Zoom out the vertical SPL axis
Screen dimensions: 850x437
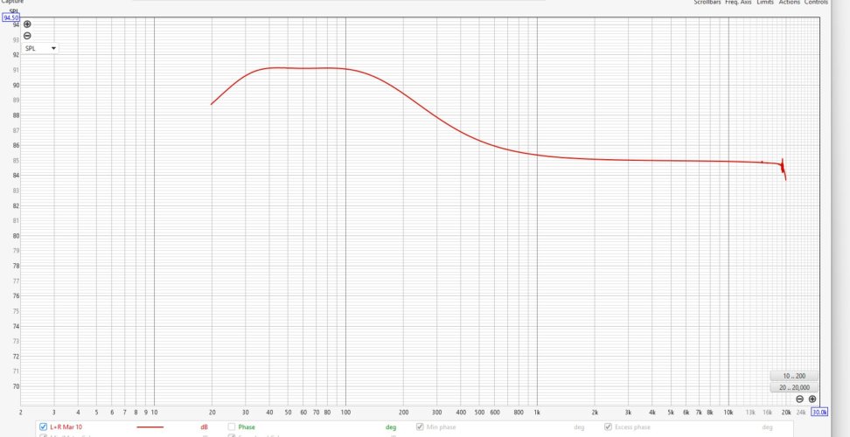pyautogui.click(x=27, y=36)
